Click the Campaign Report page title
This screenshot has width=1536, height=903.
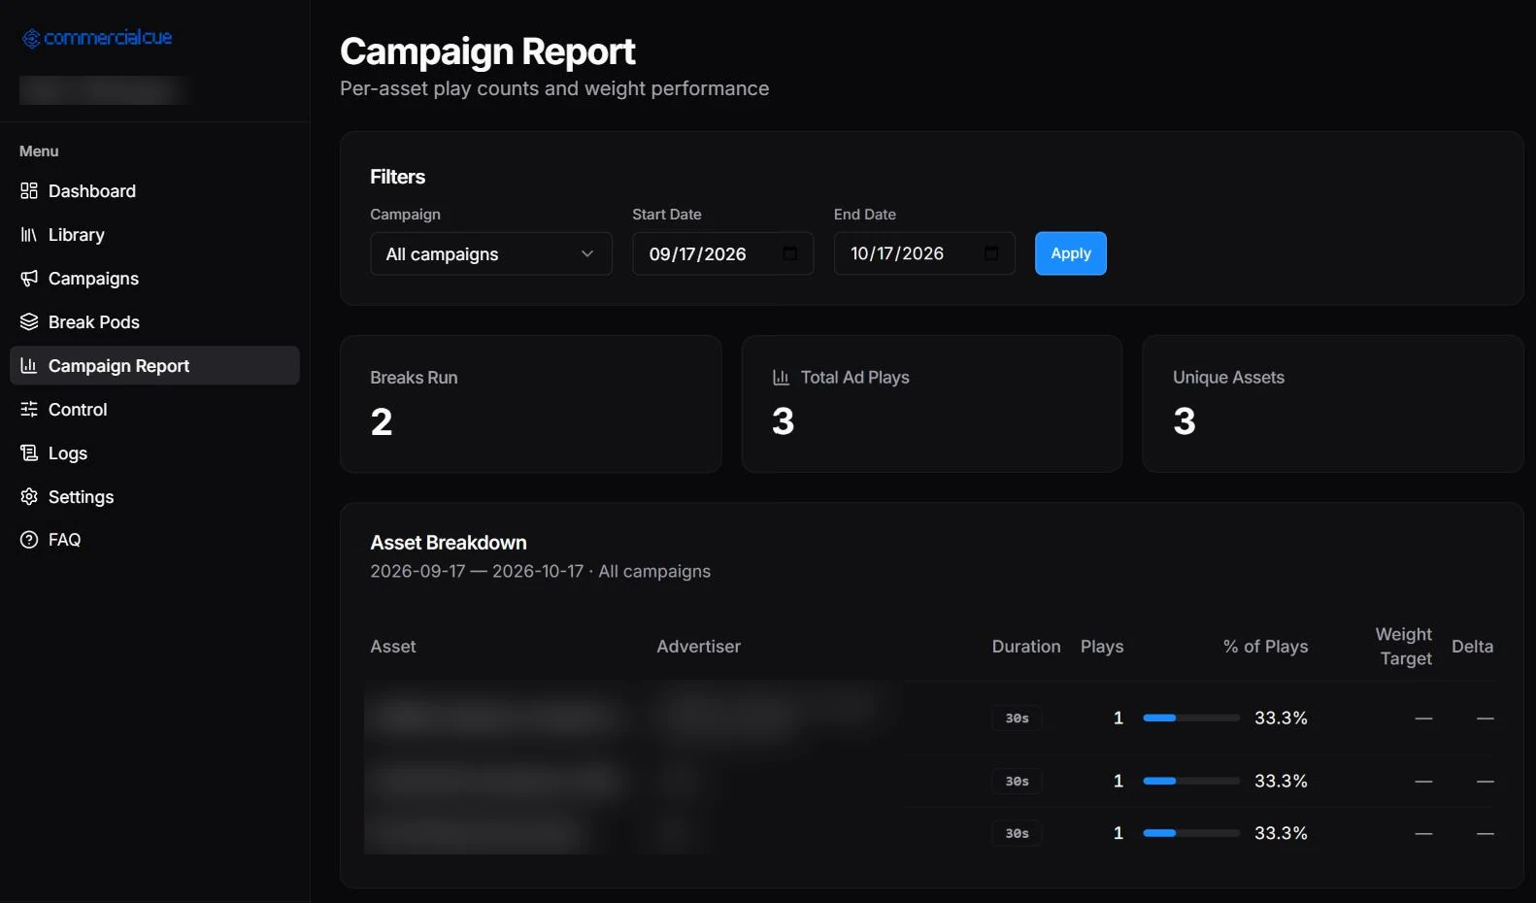(x=487, y=51)
